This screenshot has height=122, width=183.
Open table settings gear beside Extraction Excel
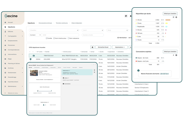tap(92, 47)
